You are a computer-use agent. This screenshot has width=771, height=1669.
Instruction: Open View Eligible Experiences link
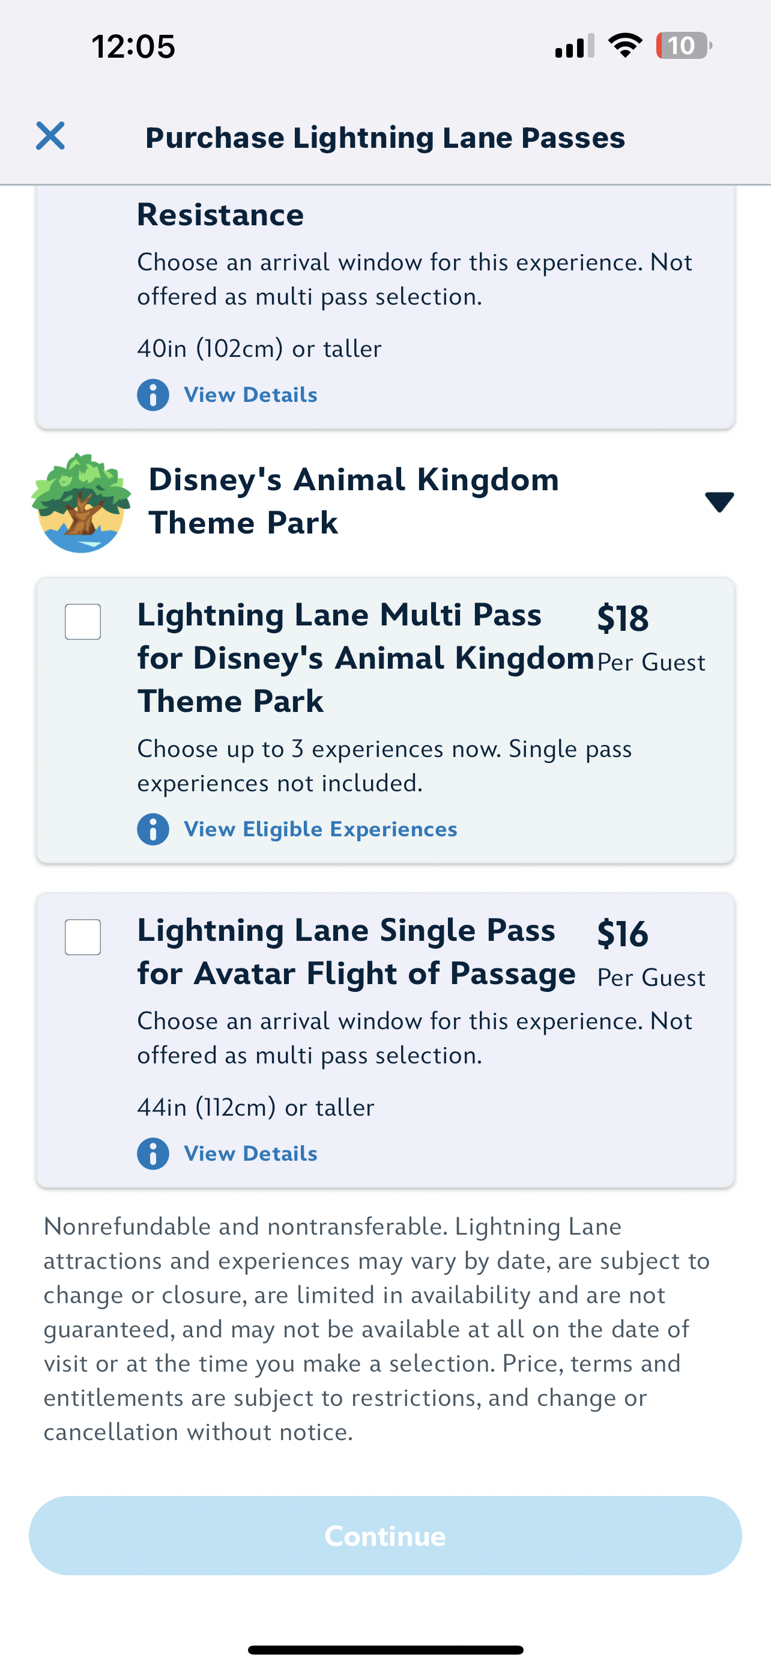pos(321,829)
